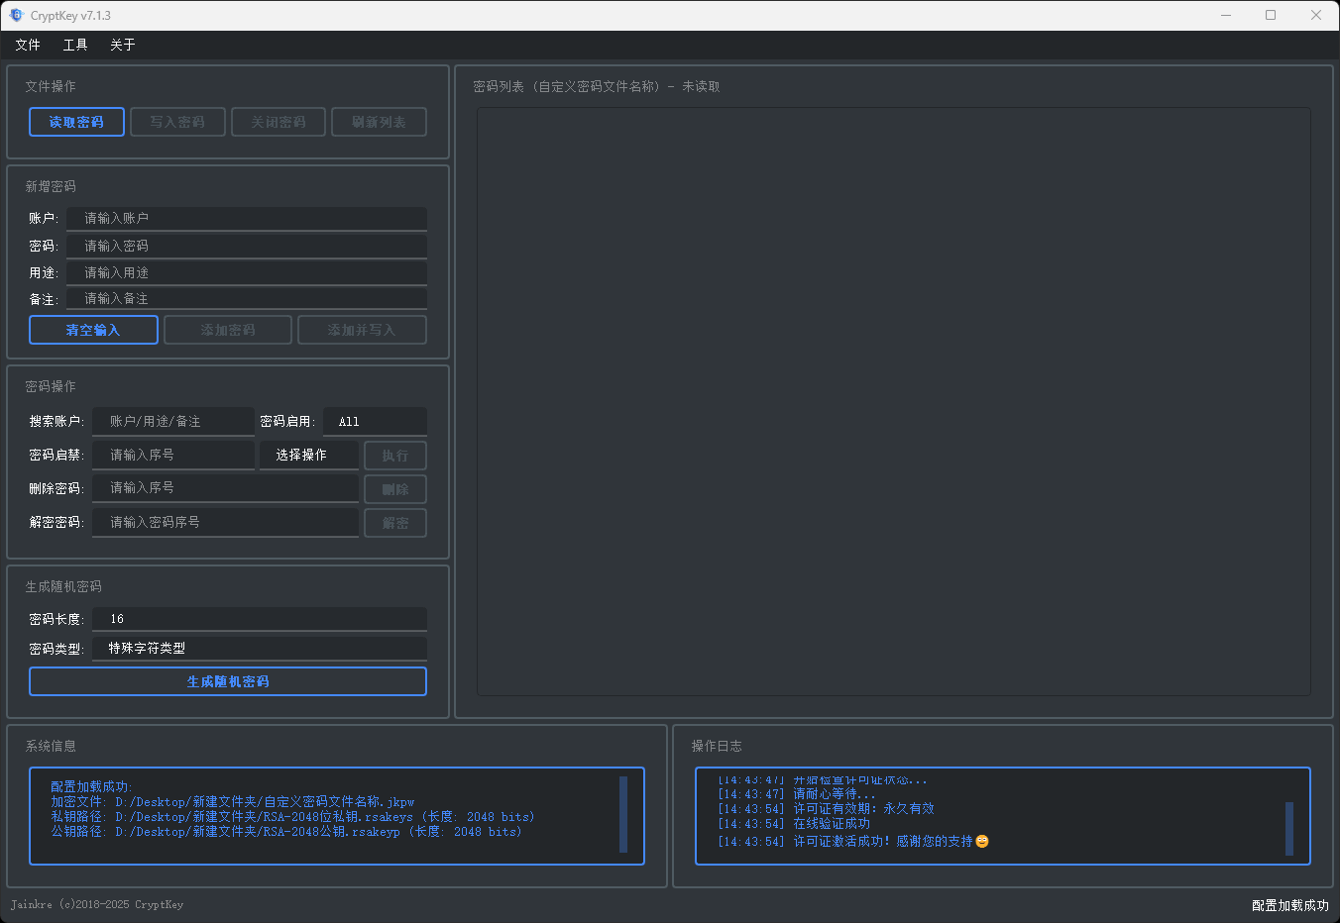Click the 操作日志 scrollbar thumb
The height and width of the screenshot is (923, 1340).
pyautogui.click(x=1289, y=828)
